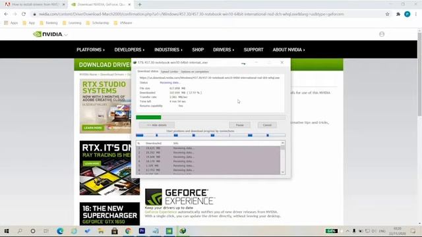Open the VMware bookmark folder

(x=123, y=23)
